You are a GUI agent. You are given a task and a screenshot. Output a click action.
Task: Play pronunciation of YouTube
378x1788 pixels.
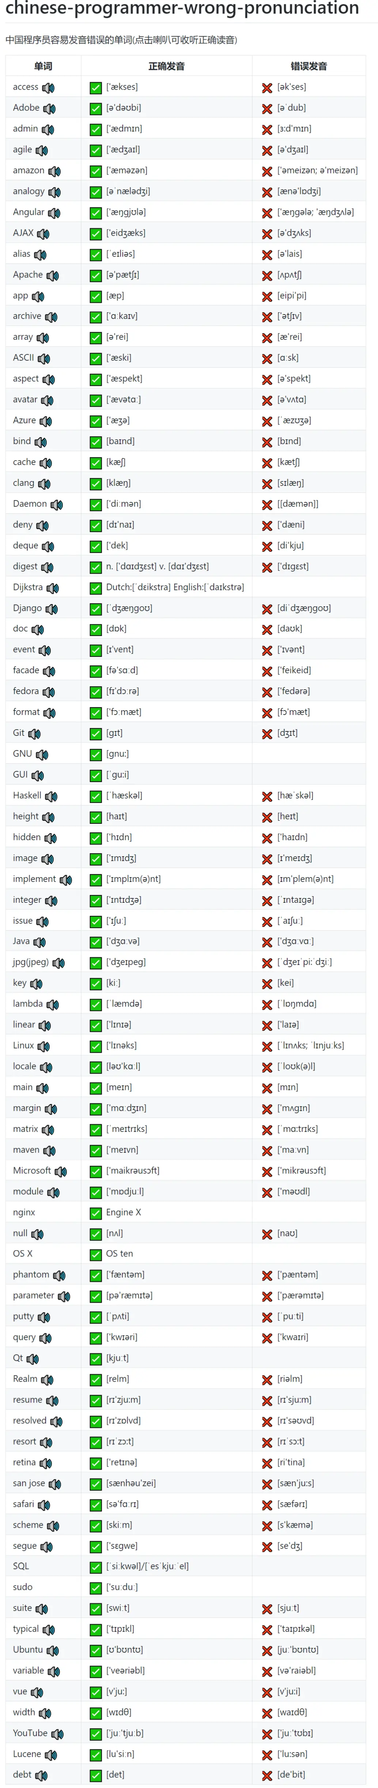(57, 1733)
